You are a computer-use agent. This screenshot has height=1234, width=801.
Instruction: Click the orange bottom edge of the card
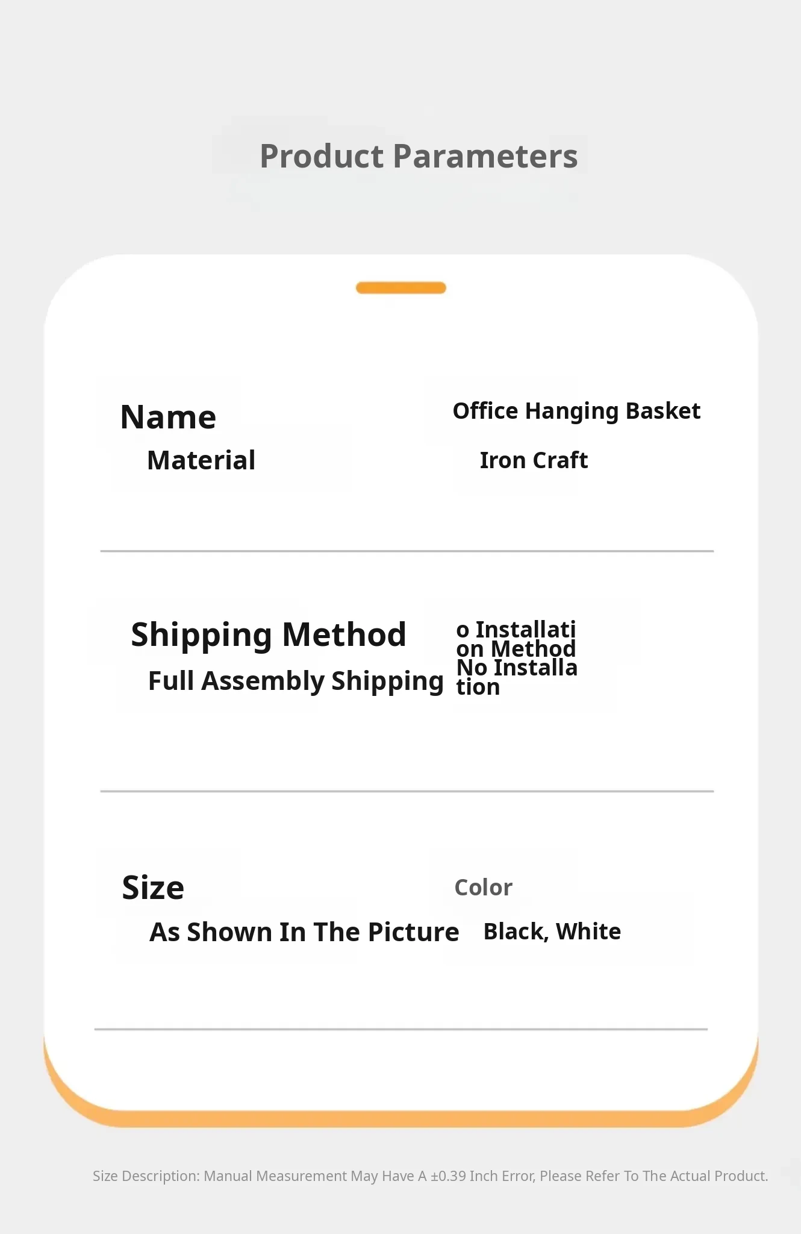pos(400,1120)
